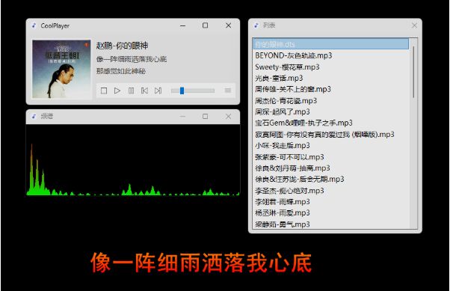Select 寂寞阿图 烟嗓版 song in playlist
Image resolution: width=450 pixels, height=291 pixels.
click(x=331, y=134)
